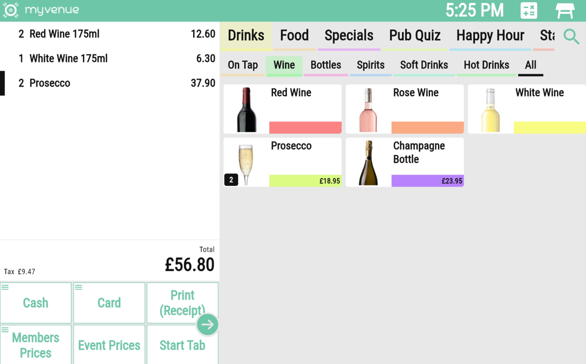Tap the myvenue logo icon
The height and width of the screenshot is (364, 586).
[x=10, y=10]
